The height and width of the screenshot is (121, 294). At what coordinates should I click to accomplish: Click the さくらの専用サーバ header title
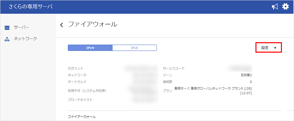coord(31,7)
